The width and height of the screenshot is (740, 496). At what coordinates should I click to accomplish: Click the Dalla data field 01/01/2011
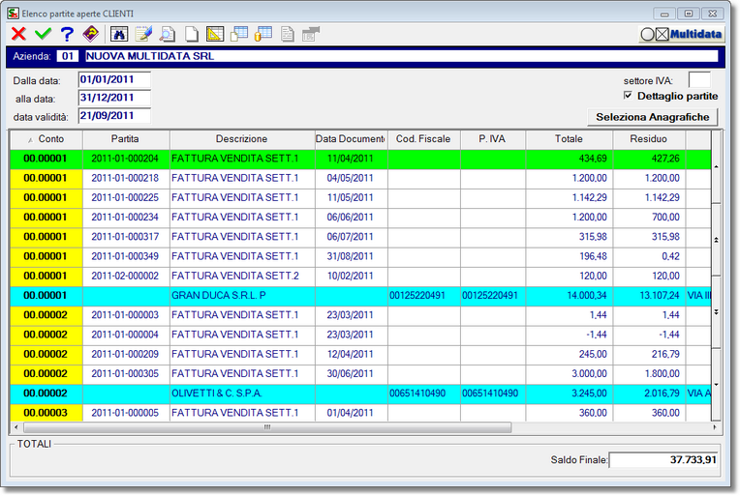point(114,79)
